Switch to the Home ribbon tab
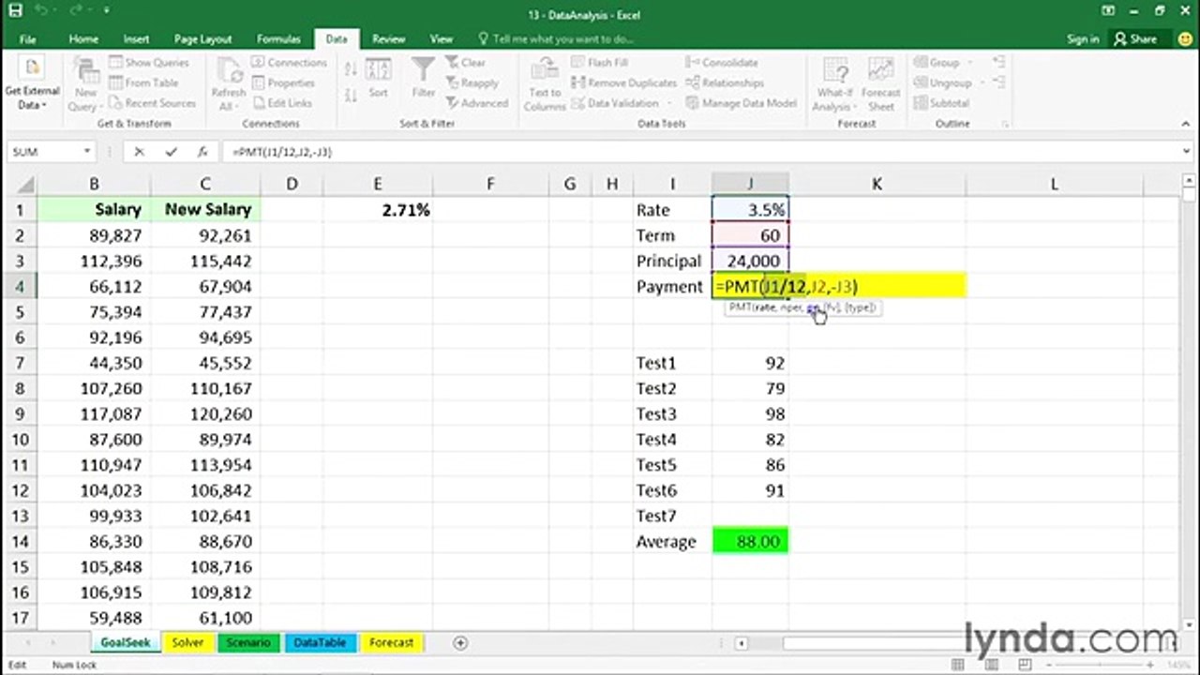The height and width of the screenshot is (675, 1200). (x=83, y=39)
